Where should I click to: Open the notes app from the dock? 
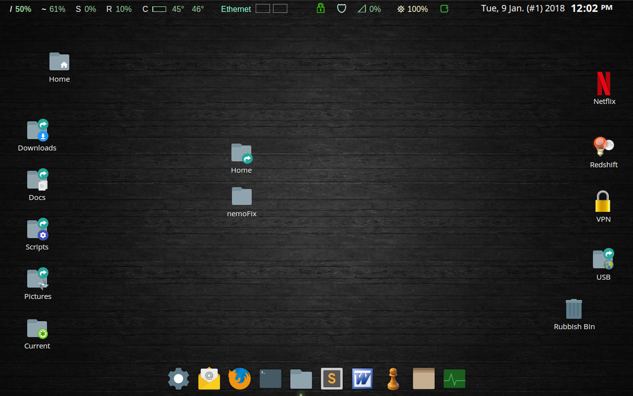[x=423, y=378]
